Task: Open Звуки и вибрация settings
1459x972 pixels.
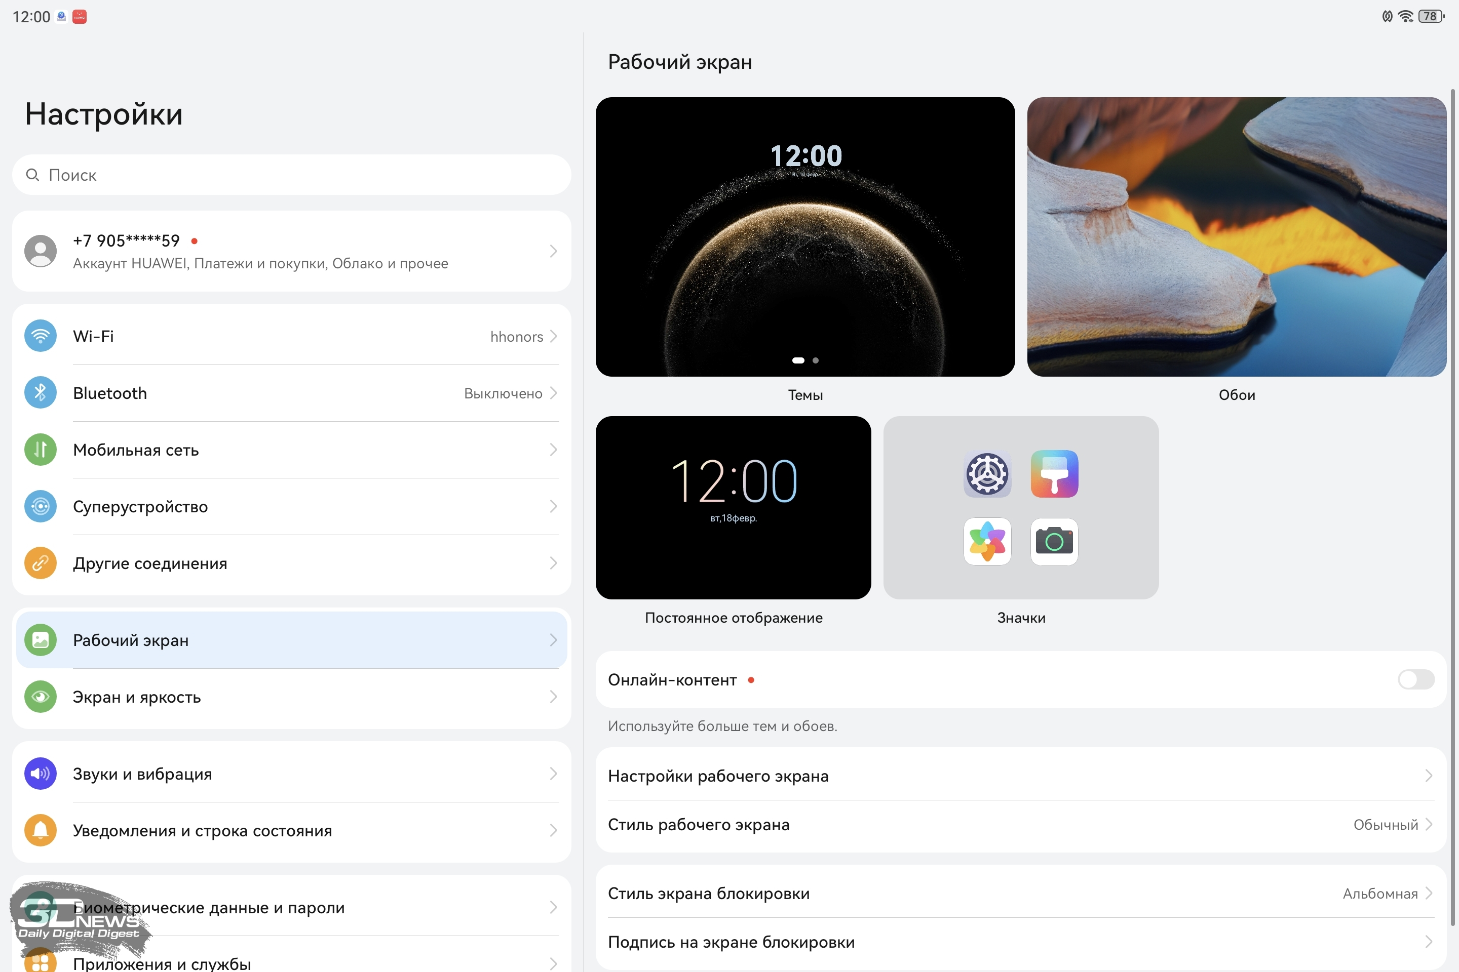Action: (292, 774)
